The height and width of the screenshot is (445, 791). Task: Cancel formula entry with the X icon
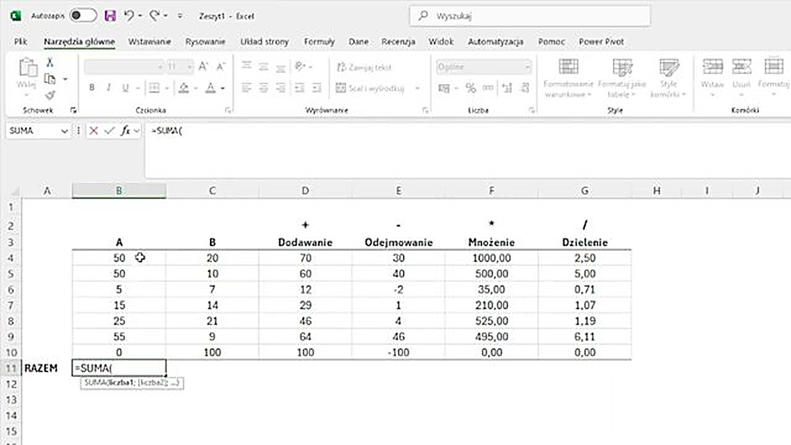click(x=94, y=130)
